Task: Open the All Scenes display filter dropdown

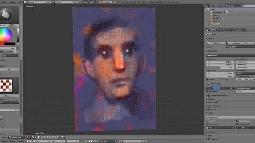Action: [x=234, y=6]
